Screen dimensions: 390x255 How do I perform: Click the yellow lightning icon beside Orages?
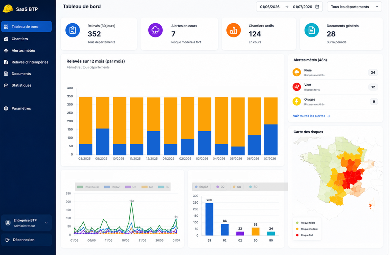(297, 101)
